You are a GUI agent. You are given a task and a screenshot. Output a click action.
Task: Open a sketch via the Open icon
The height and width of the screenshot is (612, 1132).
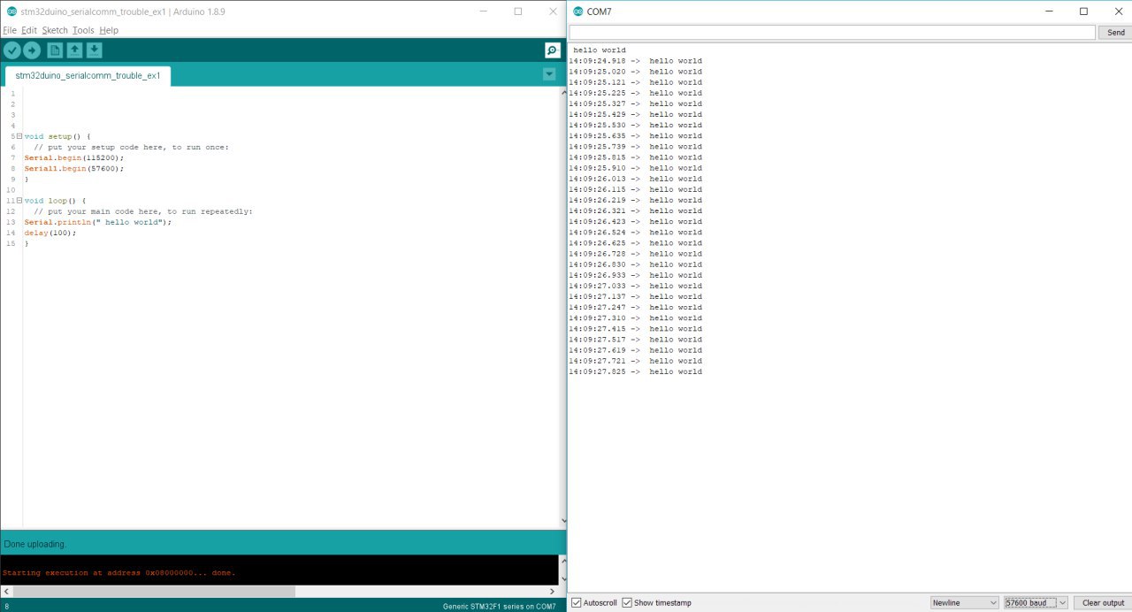pos(73,50)
